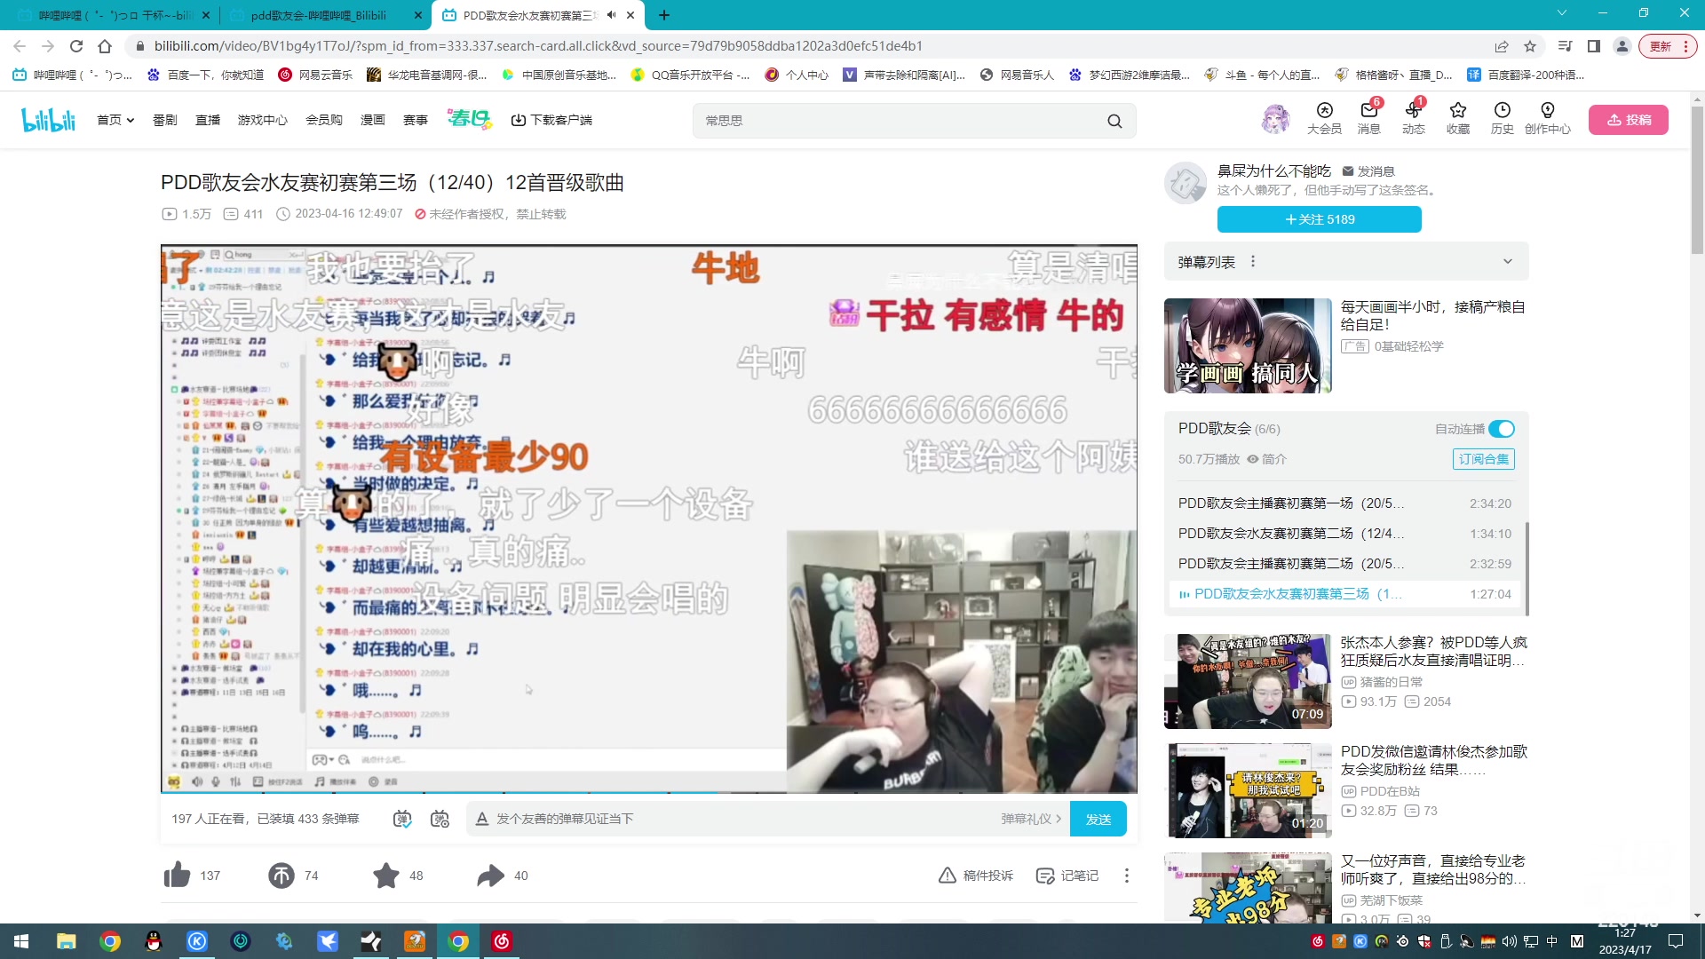Image resolution: width=1705 pixels, height=959 pixels.
Task: Click browser home button
Action: (105, 46)
